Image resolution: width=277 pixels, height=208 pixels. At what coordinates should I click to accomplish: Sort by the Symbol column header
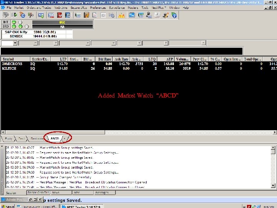point(15,59)
